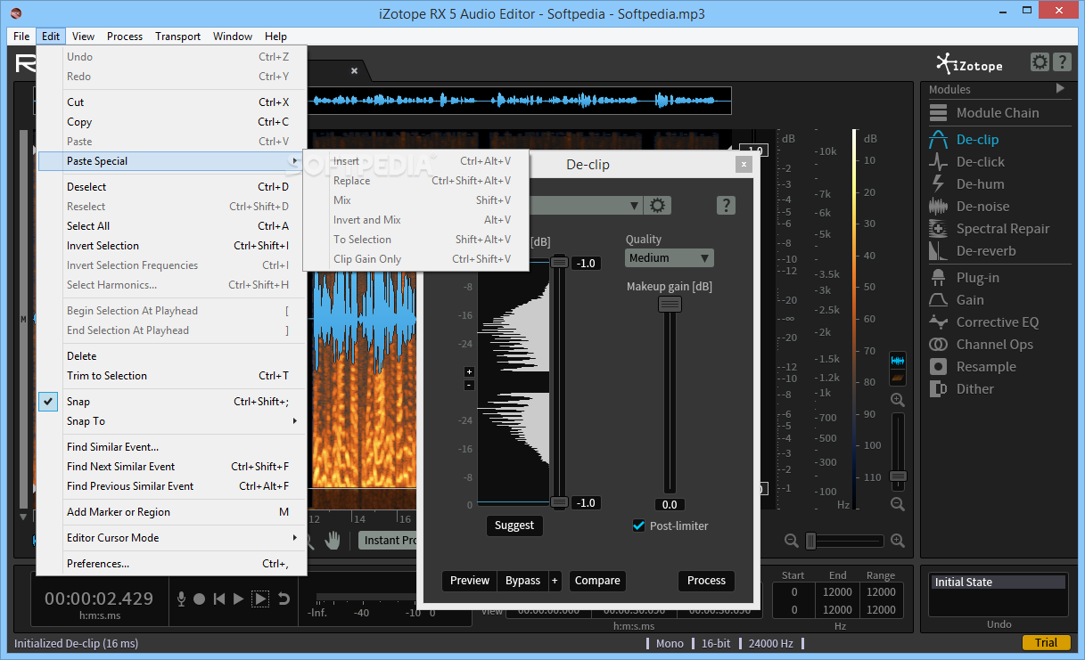Click the Trial button in status bar
1085x660 pixels.
1046,643
